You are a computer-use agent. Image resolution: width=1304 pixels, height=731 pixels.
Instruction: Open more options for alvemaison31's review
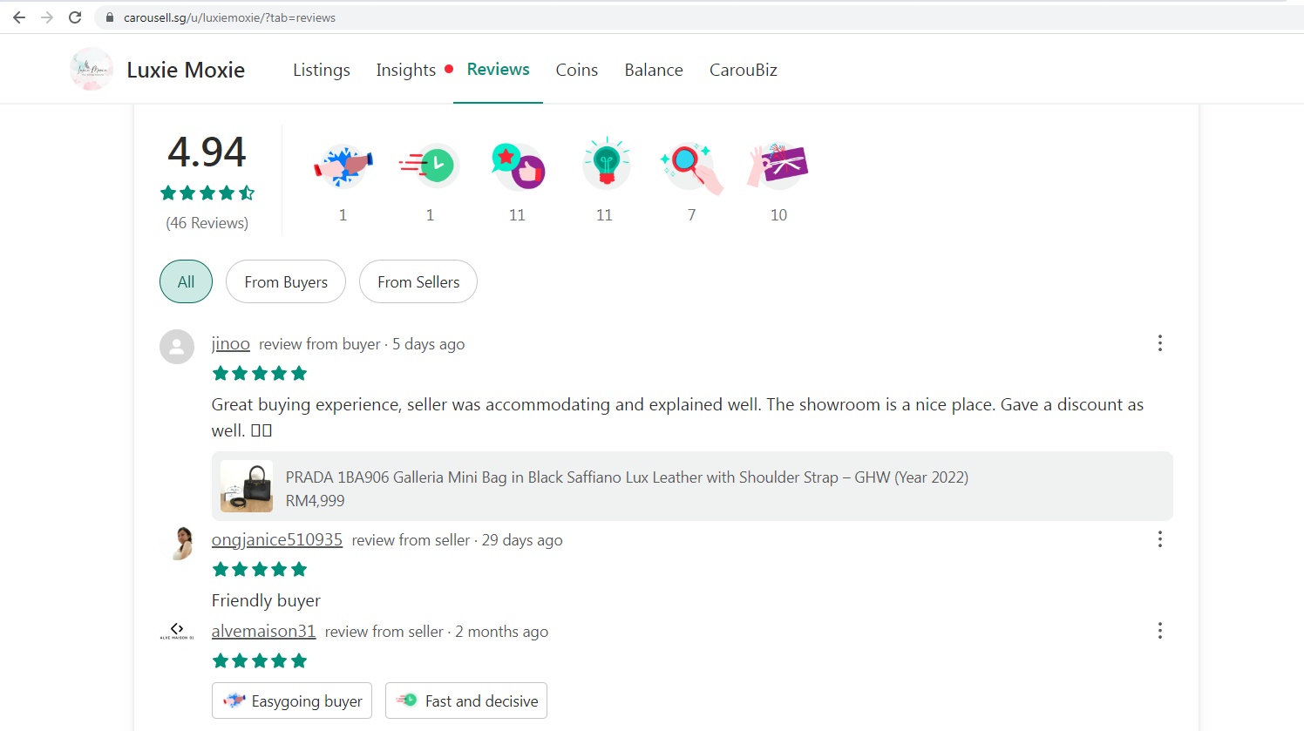coord(1160,631)
